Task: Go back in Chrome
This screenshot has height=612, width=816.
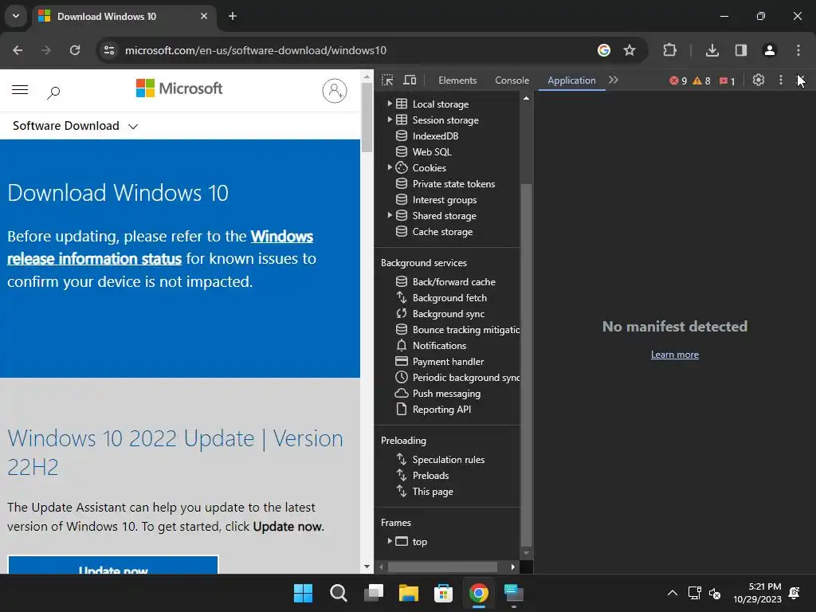Action: pyautogui.click(x=18, y=50)
